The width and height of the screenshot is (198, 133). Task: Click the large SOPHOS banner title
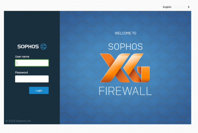[x=125, y=47]
